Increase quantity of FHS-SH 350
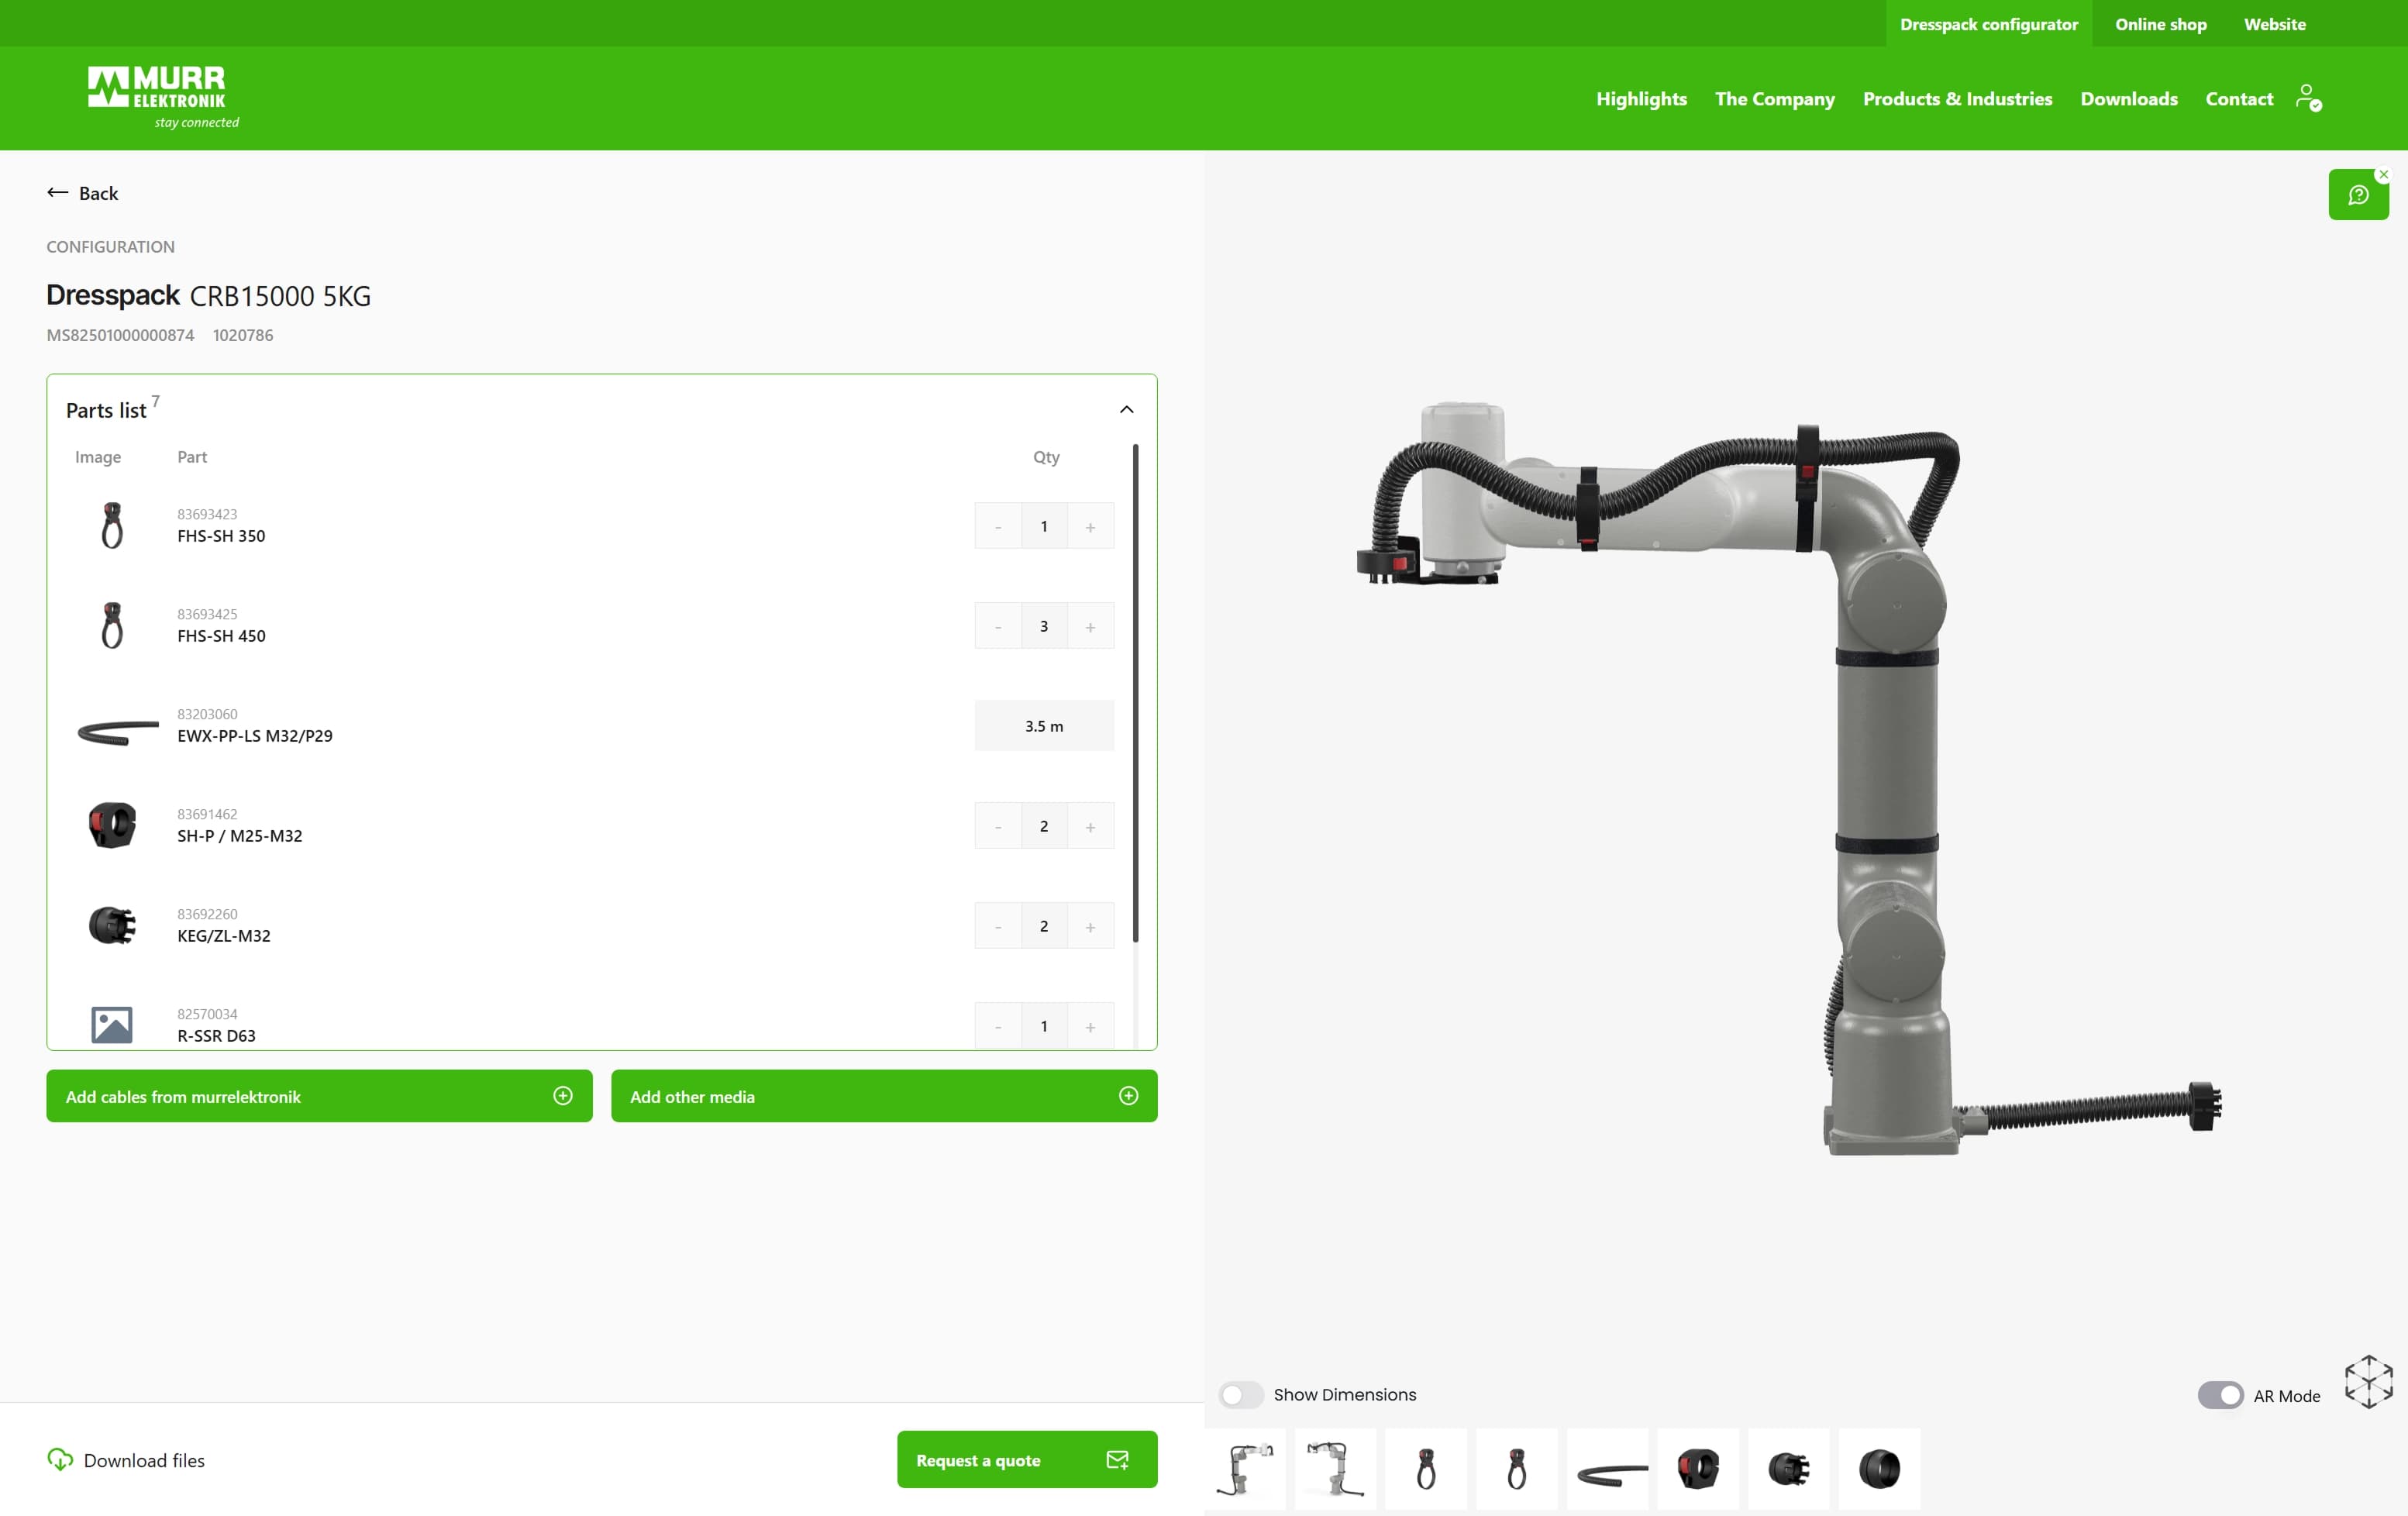Image resolution: width=2408 pixels, height=1516 pixels. coord(1090,526)
